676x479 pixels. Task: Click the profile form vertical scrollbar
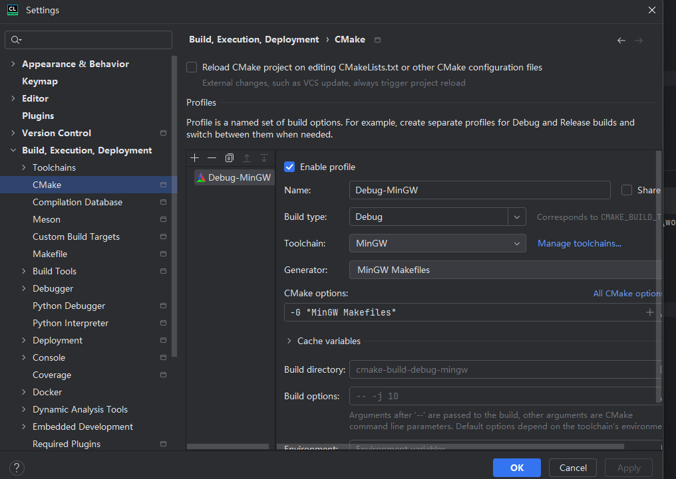[658, 276]
